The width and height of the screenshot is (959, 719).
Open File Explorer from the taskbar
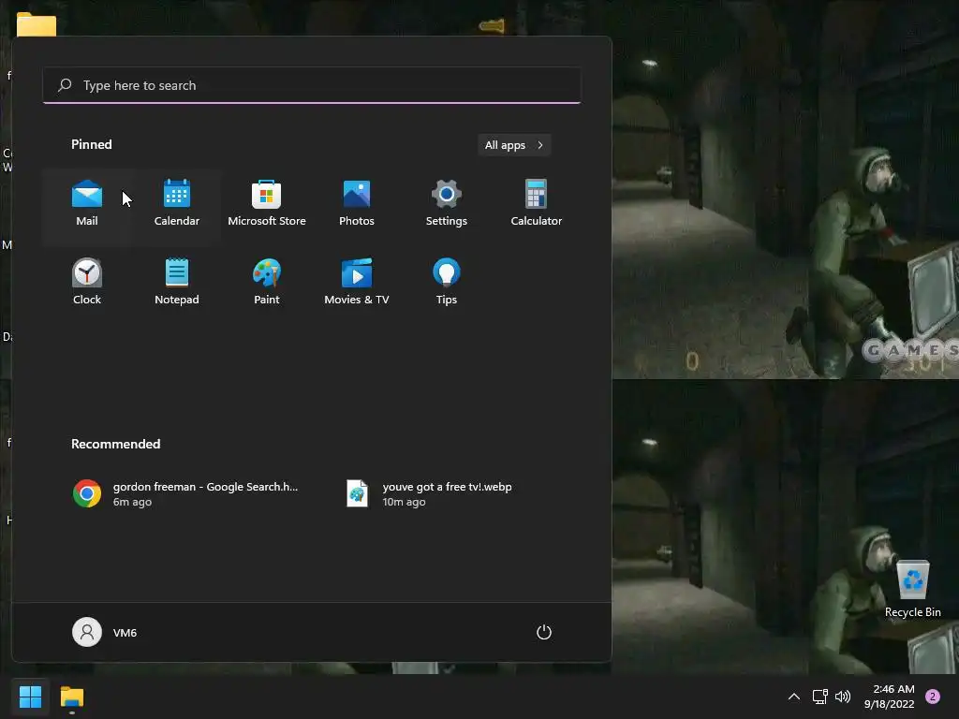pyautogui.click(x=71, y=697)
